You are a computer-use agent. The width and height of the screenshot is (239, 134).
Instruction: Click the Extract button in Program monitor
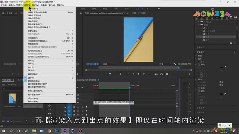pos(162,74)
